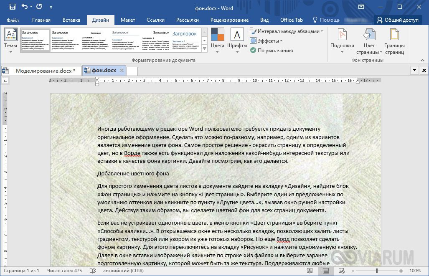Go to the Рассылки tab
This screenshot has height=276, width=429.
coord(188,20)
